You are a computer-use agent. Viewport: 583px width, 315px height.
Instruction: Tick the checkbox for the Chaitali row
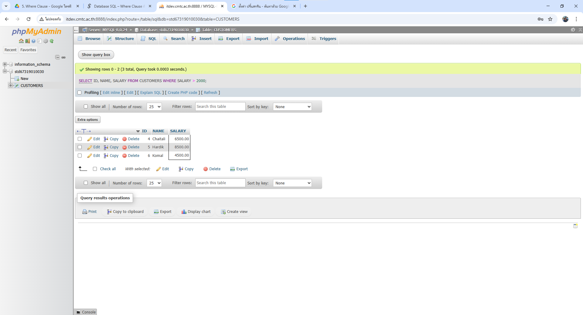pyautogui.click(x=80, y=139)
